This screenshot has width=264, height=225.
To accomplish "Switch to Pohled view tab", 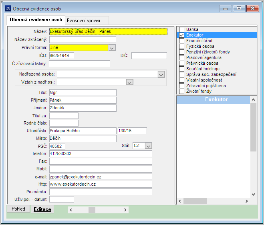I will [18, 209].
